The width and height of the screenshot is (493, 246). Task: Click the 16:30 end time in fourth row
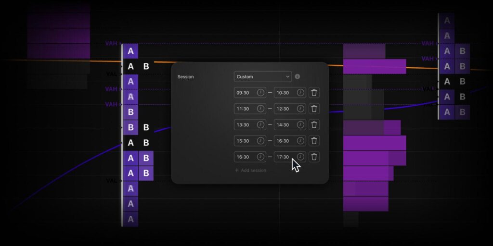[284, 141]
